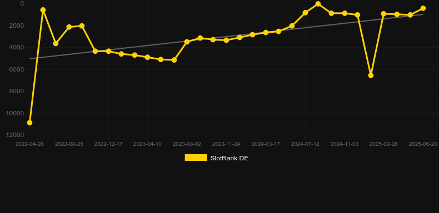Click the x-axis label 2024-11-03
The height and width of the screenshot is (213, 439).
345,144
